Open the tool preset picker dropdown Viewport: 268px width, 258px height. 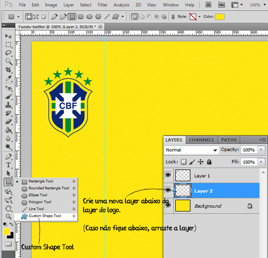click(x=18, y=17)
